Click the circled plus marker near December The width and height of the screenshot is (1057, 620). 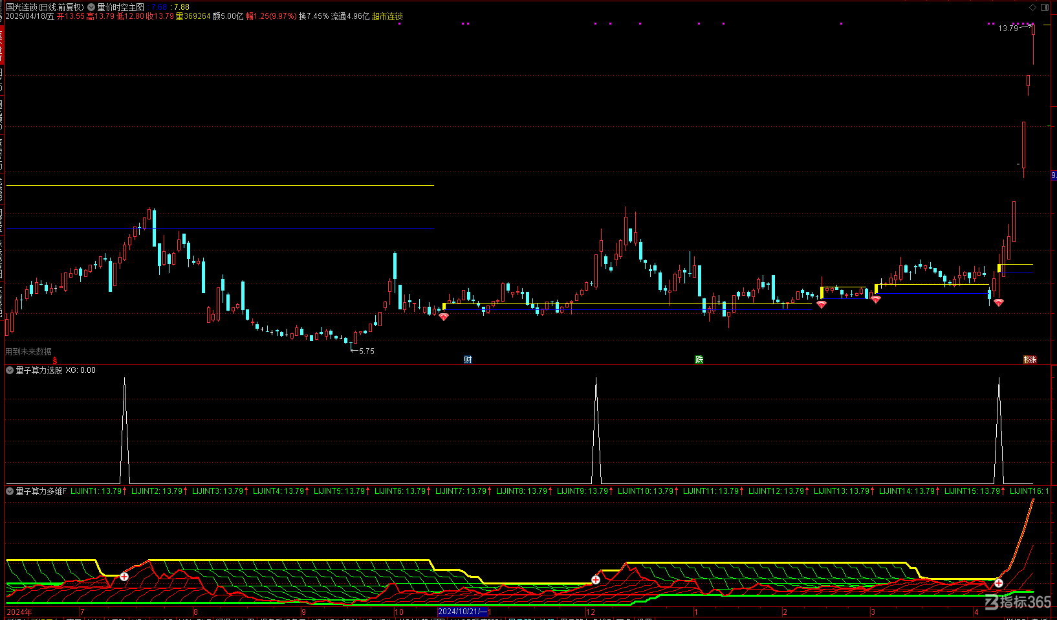click(x=596, y=579)
